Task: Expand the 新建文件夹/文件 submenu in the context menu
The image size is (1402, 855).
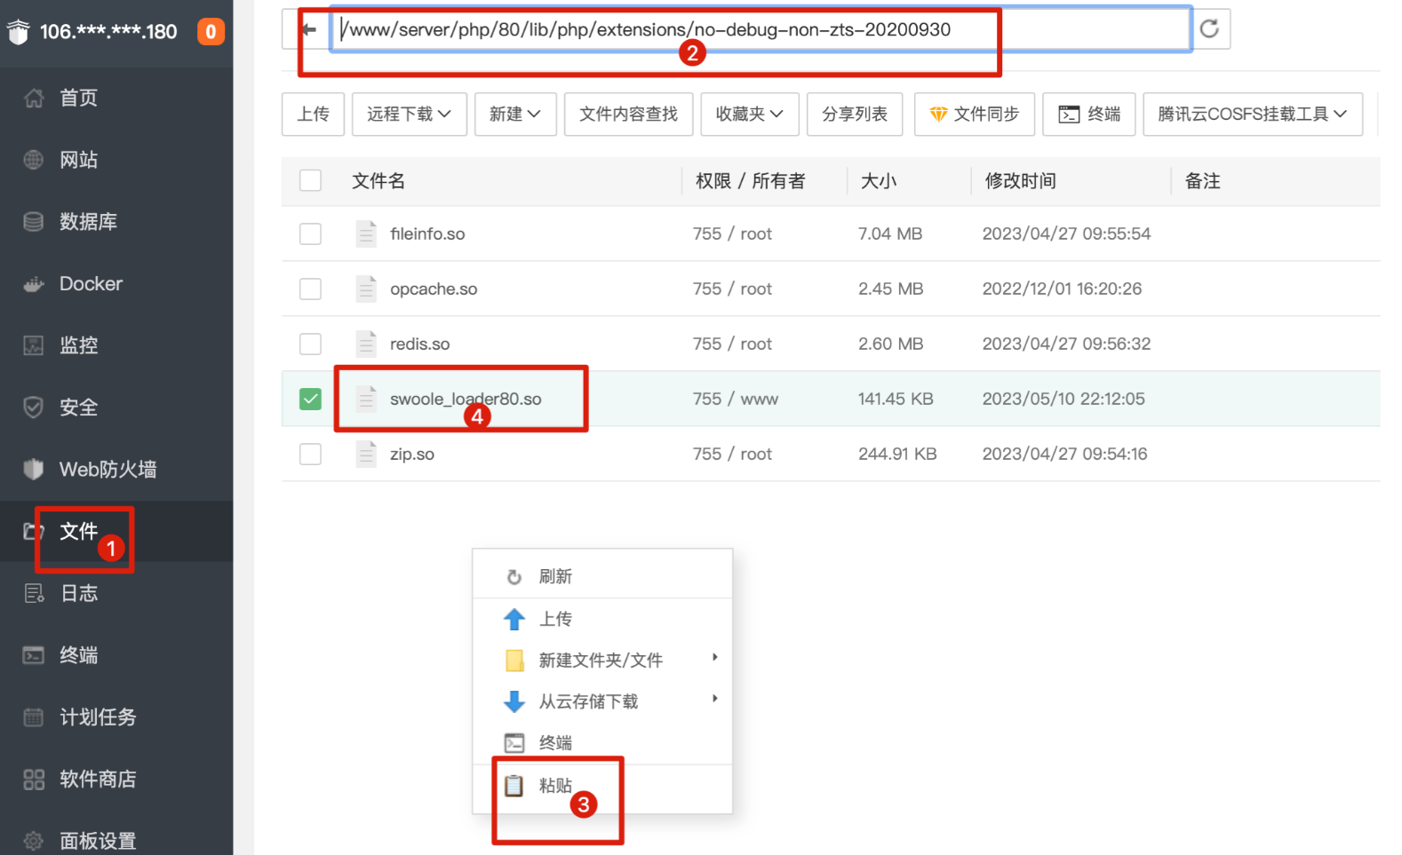Action: click(601, 660)
